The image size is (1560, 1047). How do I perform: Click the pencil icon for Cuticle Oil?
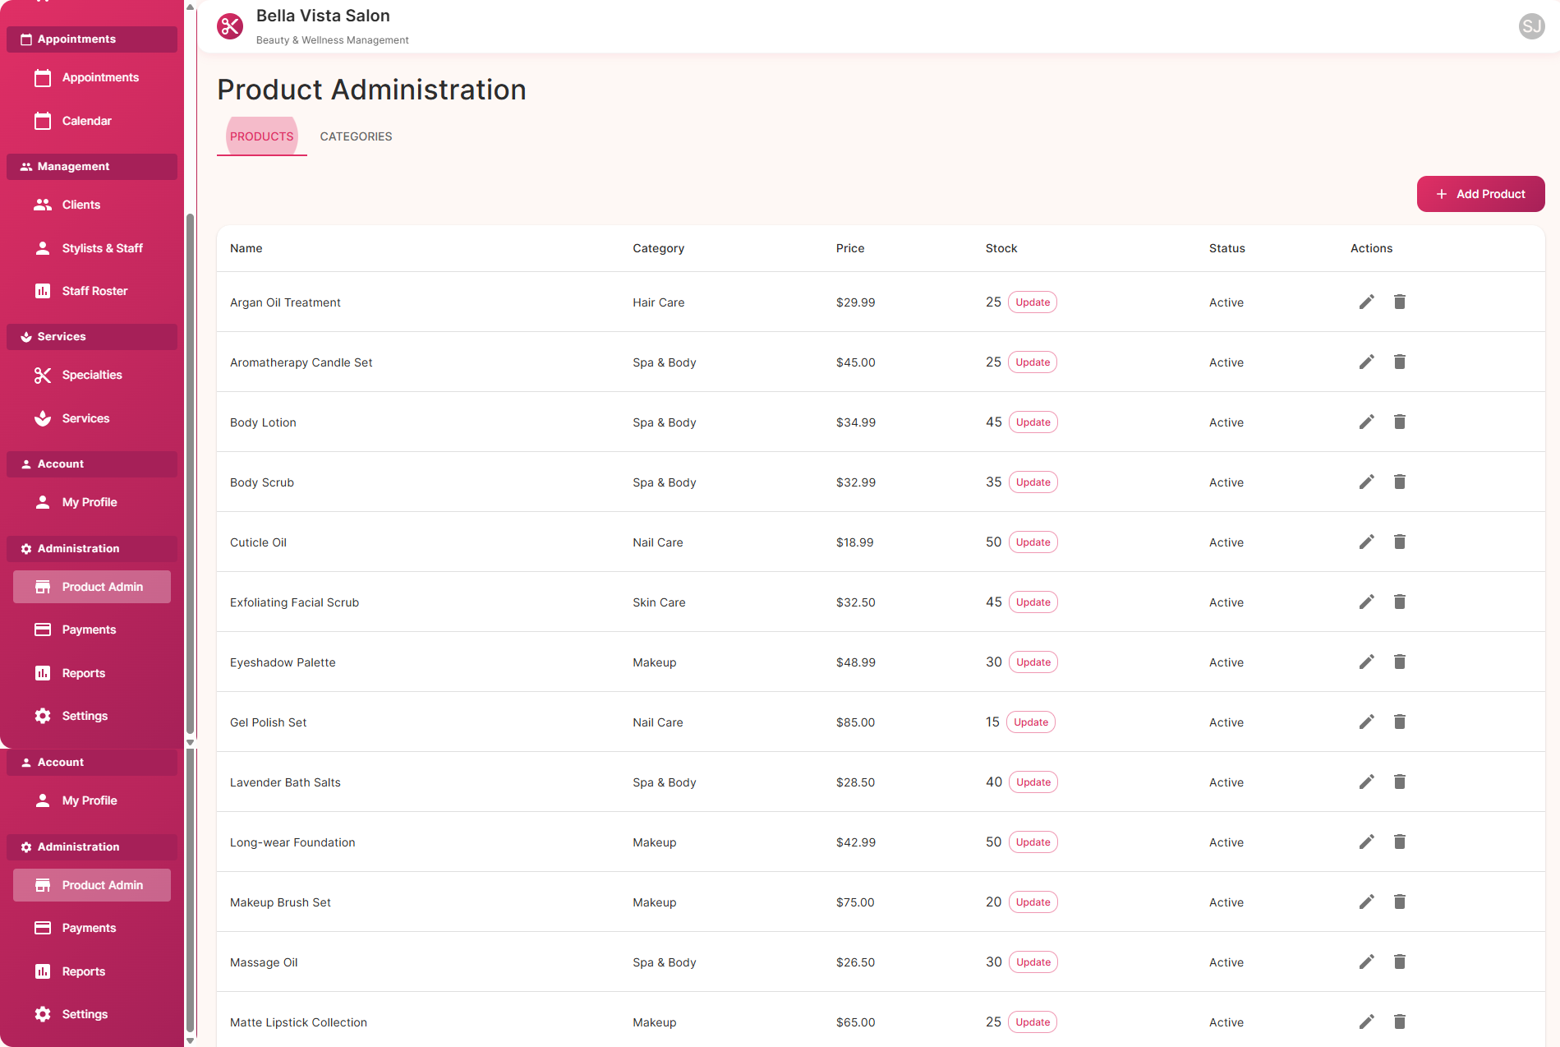click(1366, 542)
